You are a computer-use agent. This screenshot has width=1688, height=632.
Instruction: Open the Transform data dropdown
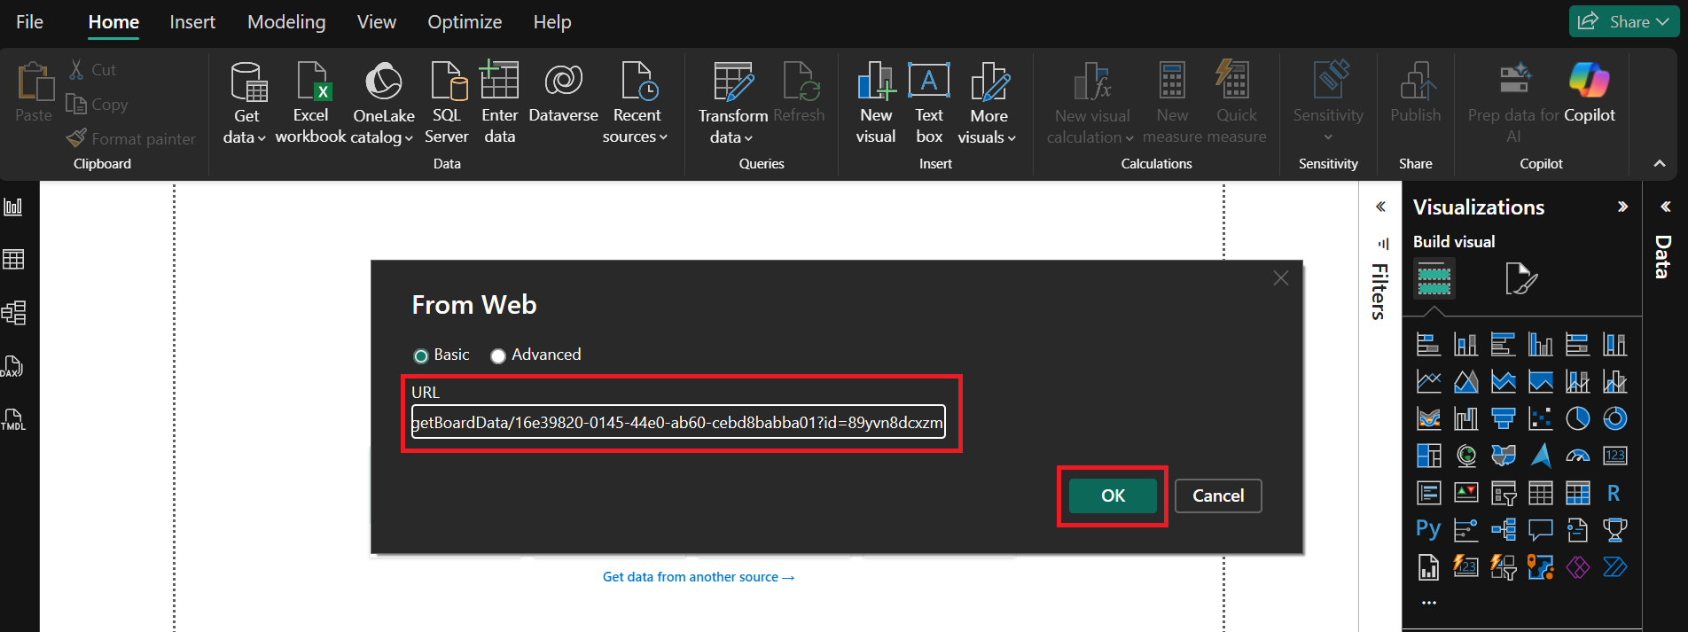(732, 103)
